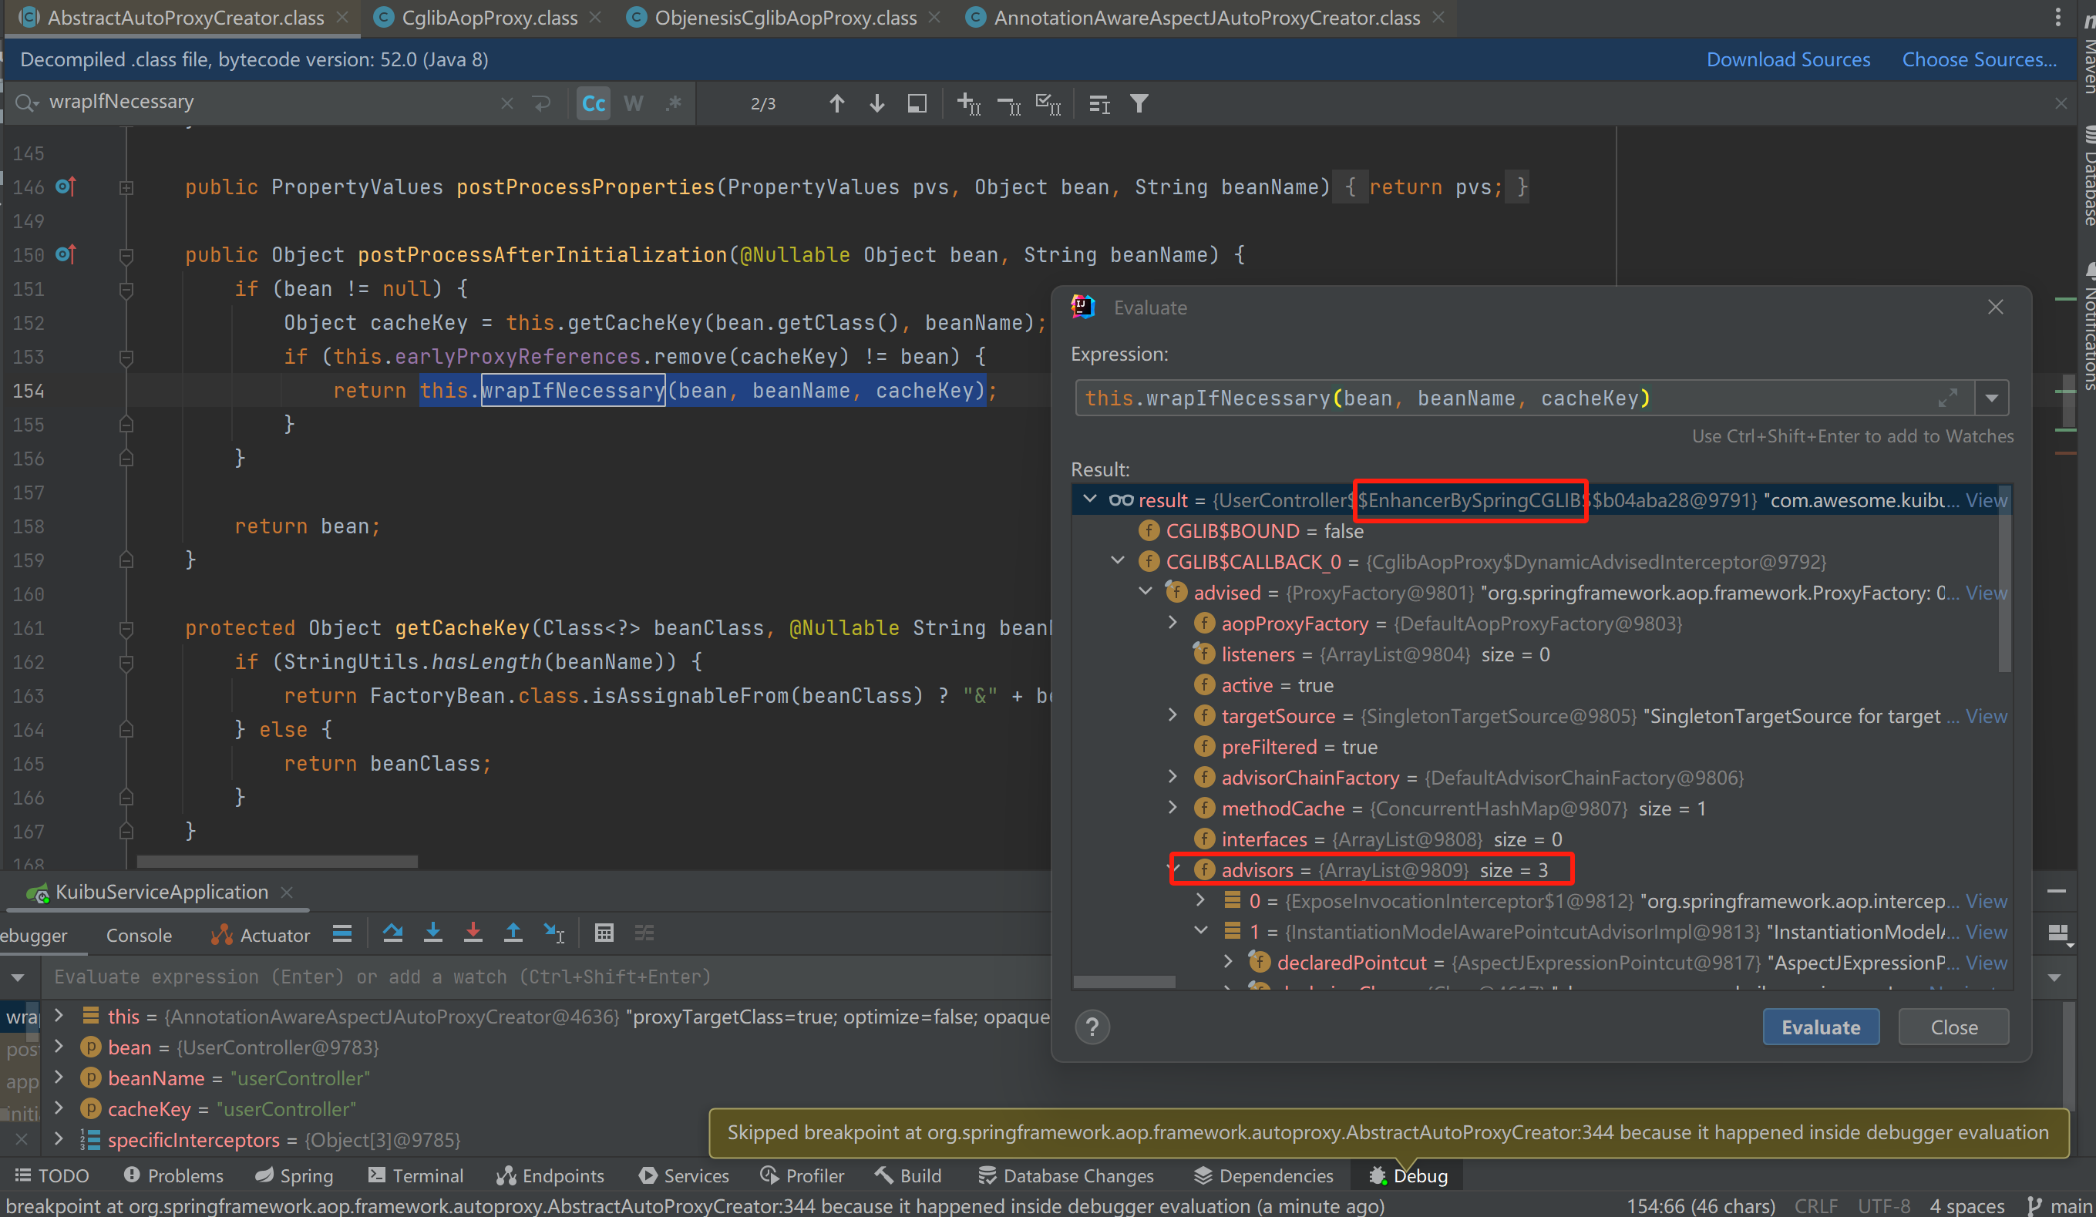This screenshot has width=2096, height=1217.
Task: Toggle the Regex search option
Action: (673, 103)
